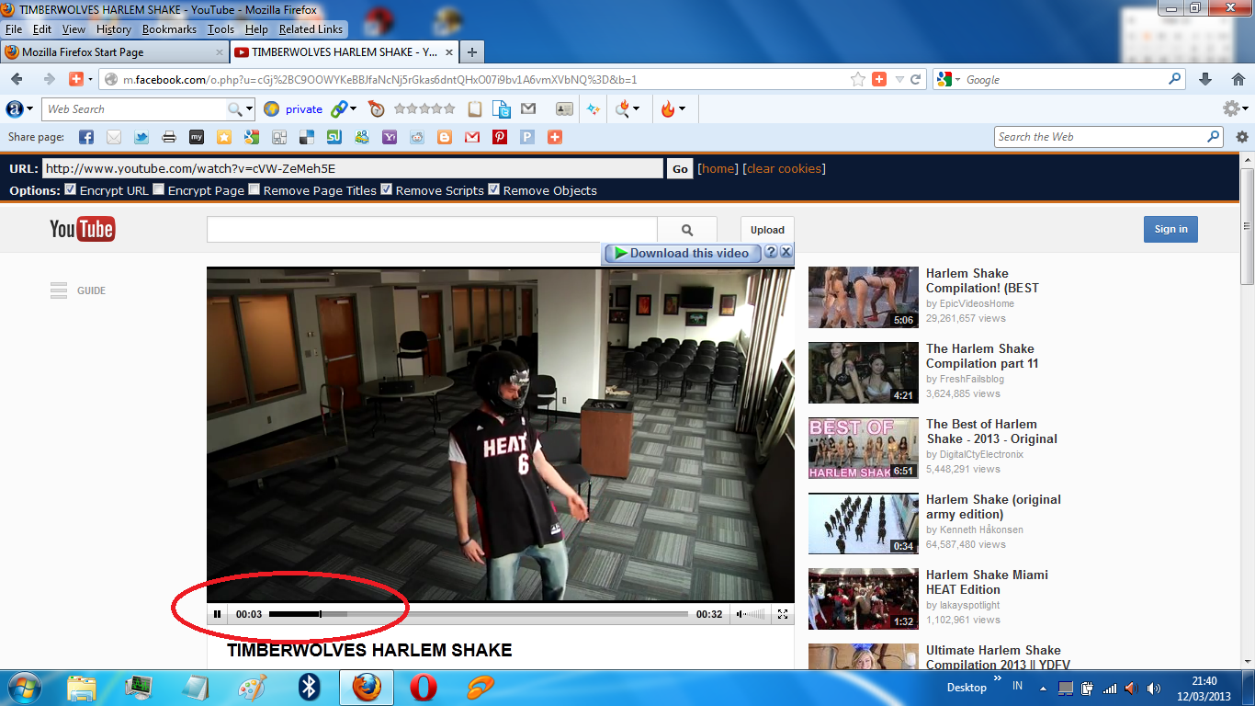
Task: Click the proxy URL input field
Action: point(353,169)
